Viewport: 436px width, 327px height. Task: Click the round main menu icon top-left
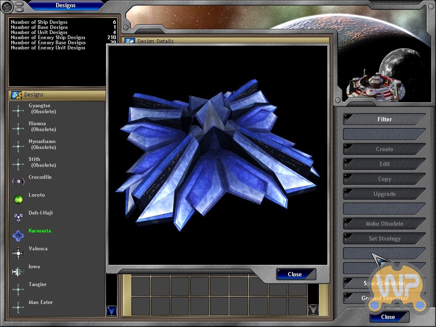point(7,6)
